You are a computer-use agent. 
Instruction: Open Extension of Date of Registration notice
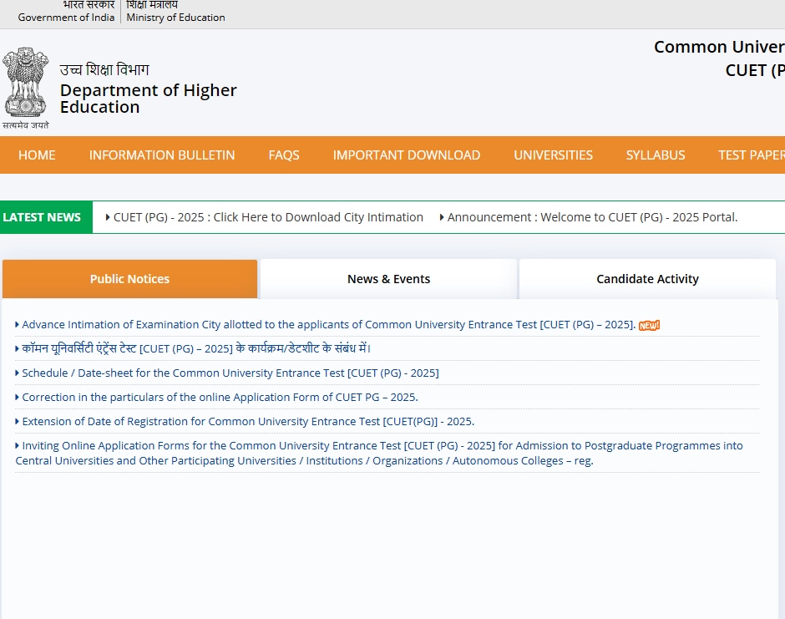tap(248, 422)
